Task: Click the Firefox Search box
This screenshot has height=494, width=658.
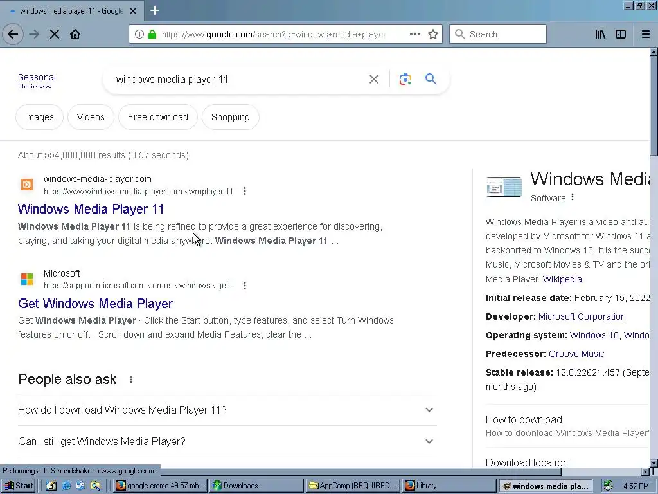Action: pos(498,34)
